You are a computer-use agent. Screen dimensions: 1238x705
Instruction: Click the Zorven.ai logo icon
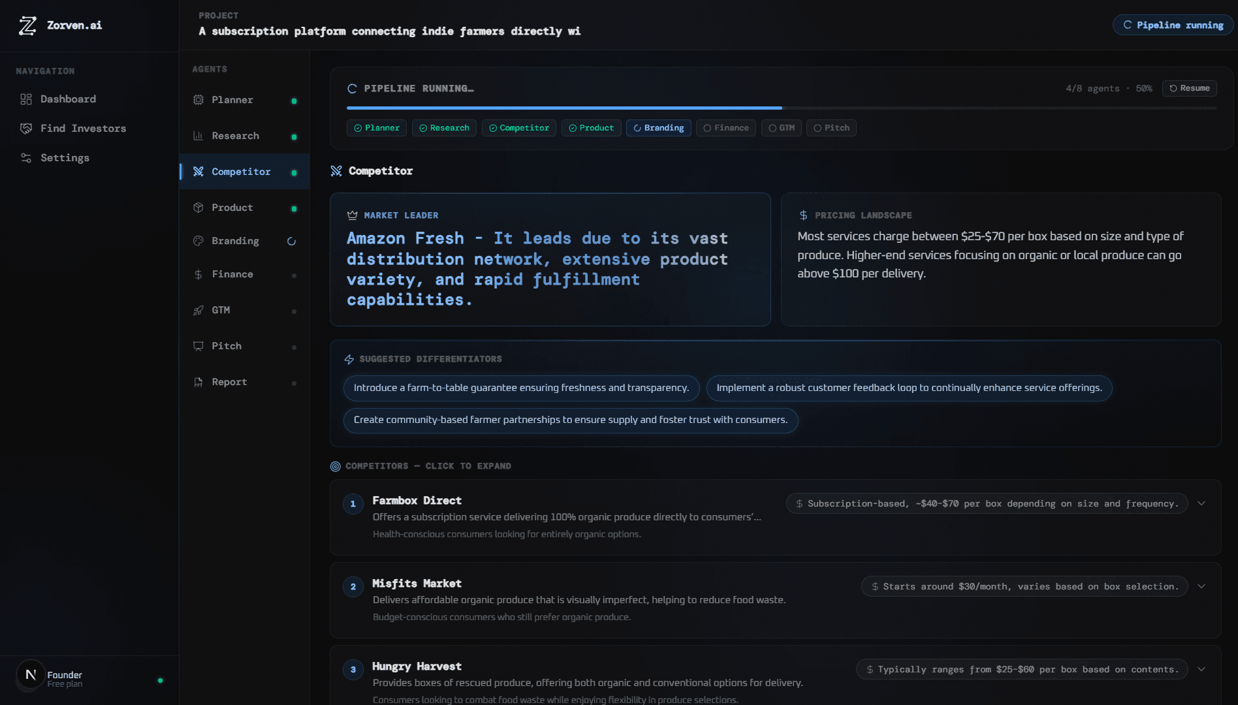click(27, 25)
